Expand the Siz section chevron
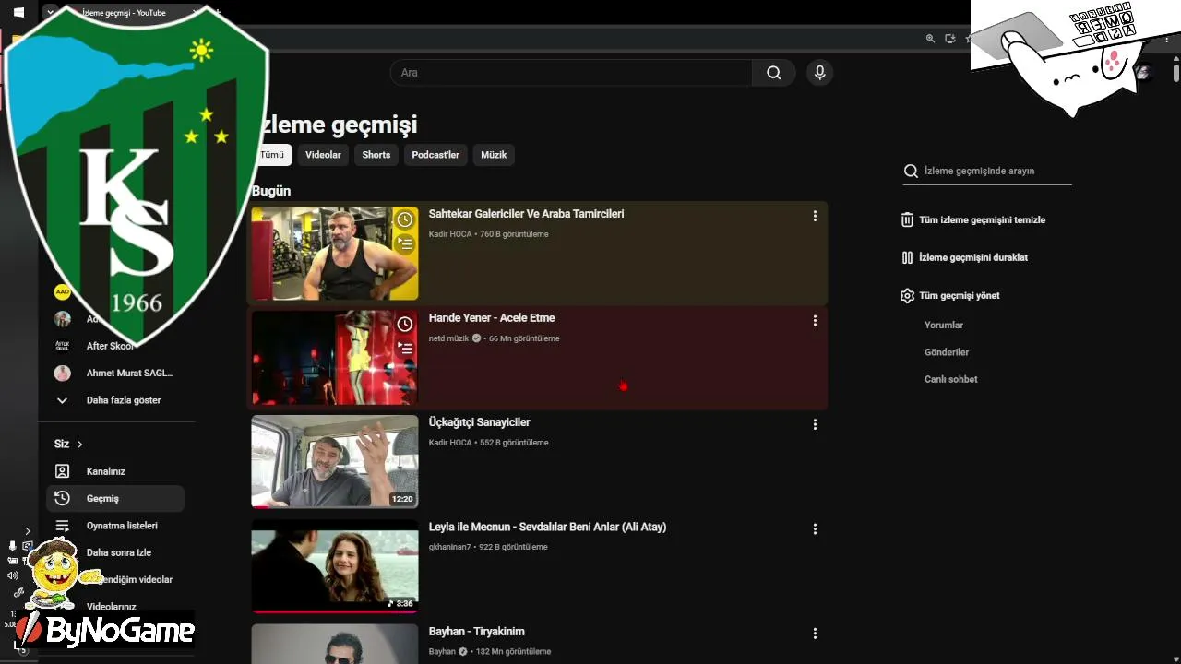This screenshot has width=1181, height=664. [79, 445]
